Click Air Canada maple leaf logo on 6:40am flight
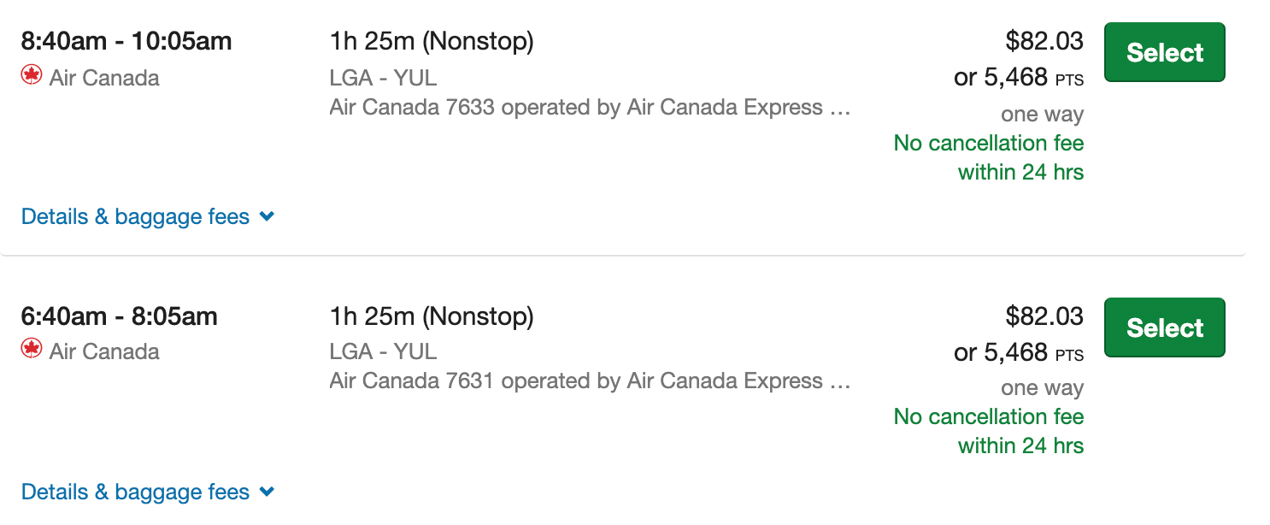 point(32,350)
